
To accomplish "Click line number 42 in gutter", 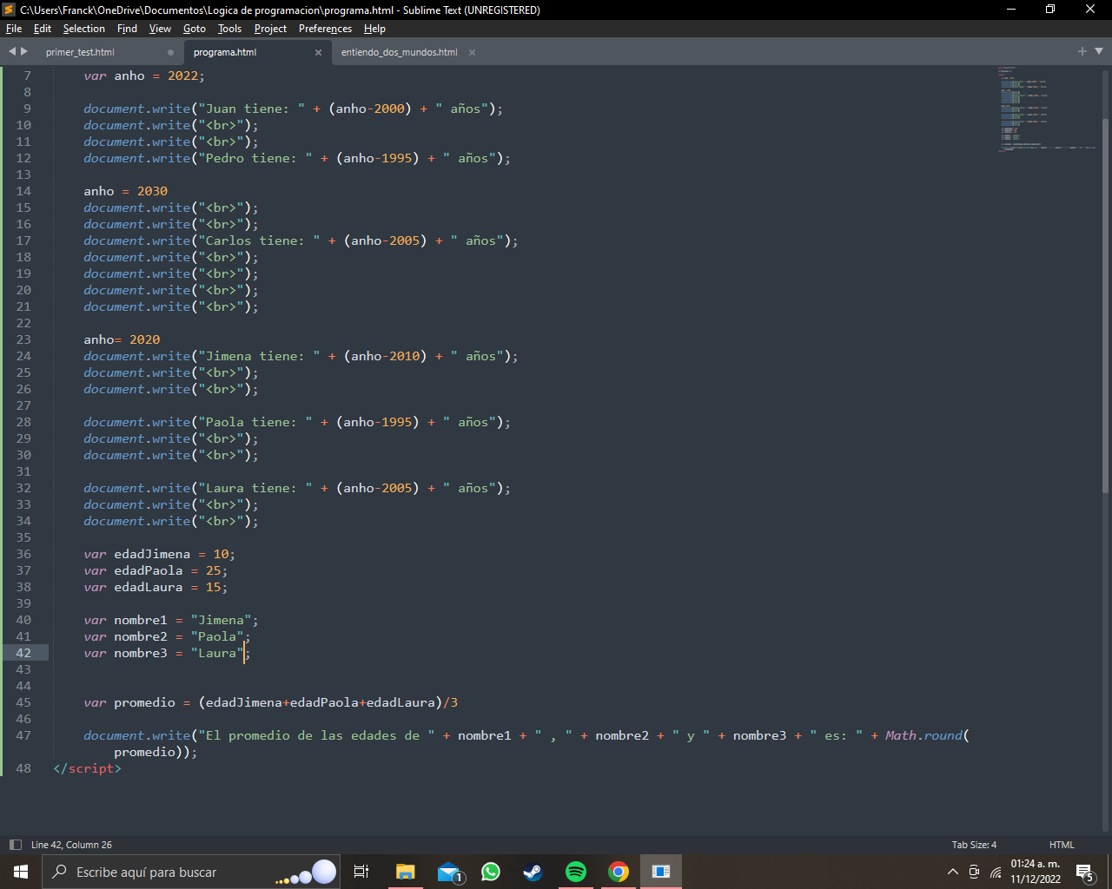I will 23,653.
